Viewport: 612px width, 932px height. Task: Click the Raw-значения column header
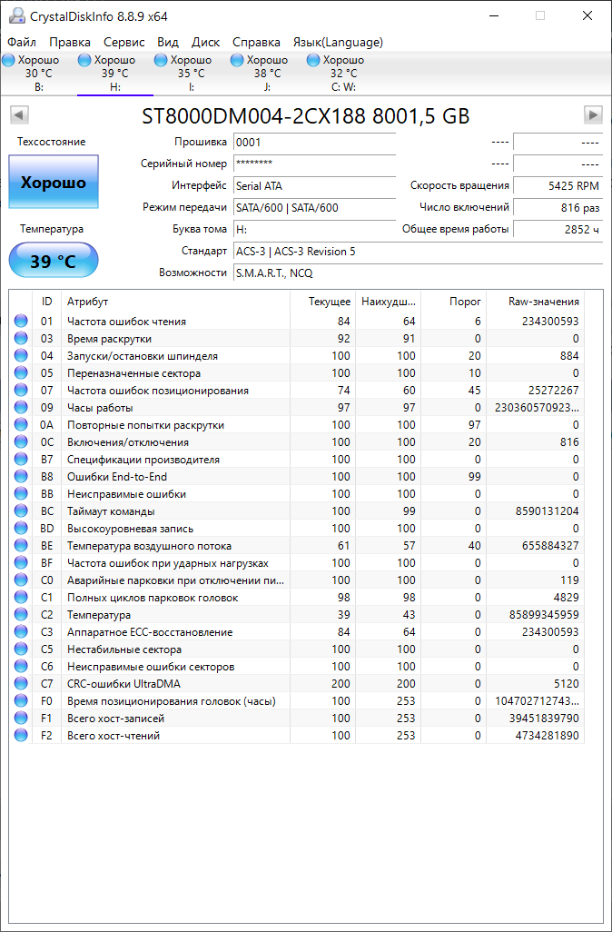[x=536, y=302]
